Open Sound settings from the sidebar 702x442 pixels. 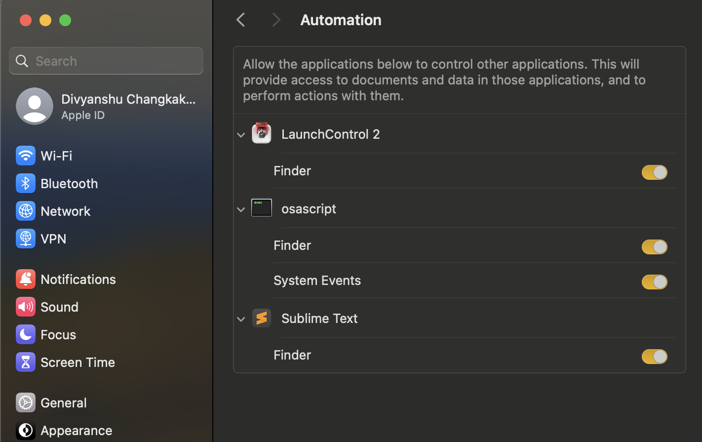59,307
